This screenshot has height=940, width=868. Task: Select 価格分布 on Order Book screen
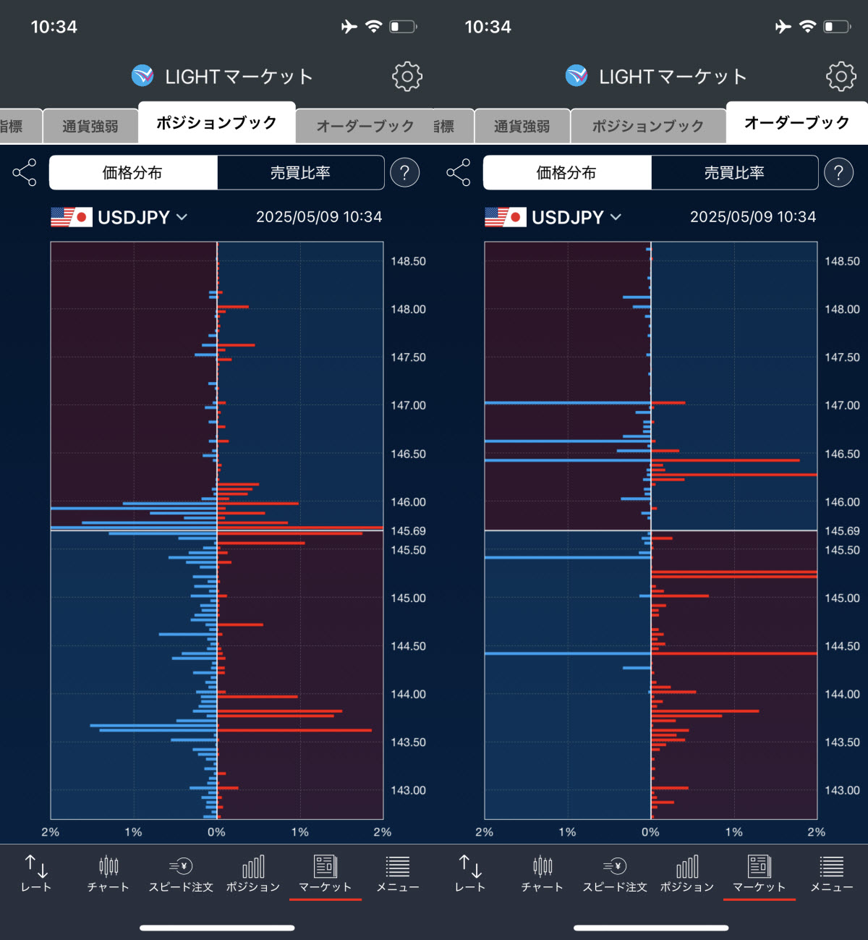click(x=567, y=172)
